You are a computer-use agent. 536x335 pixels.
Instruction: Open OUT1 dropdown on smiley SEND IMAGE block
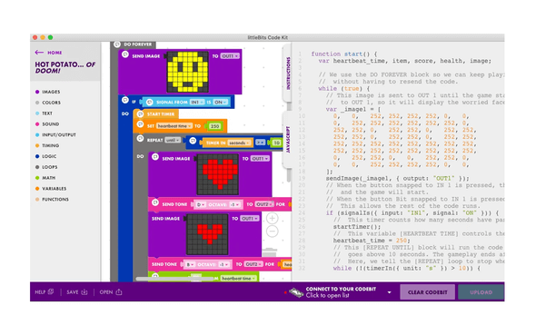pyautogui.click(x=230, y=56)
